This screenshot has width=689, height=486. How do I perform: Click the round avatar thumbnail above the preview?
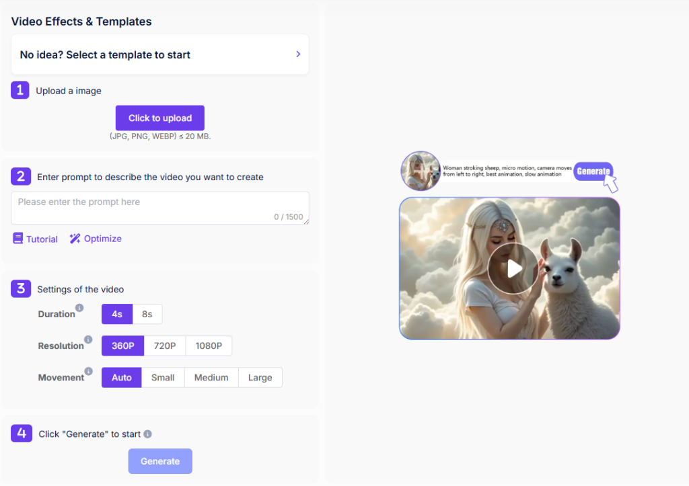[421, 171]
